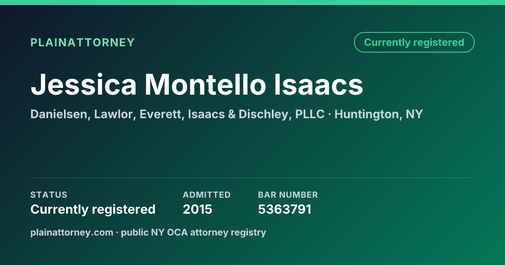This screenshot has width=505, height=265.
Task: Click PLLC in the firm name
Action: [310, 114]
